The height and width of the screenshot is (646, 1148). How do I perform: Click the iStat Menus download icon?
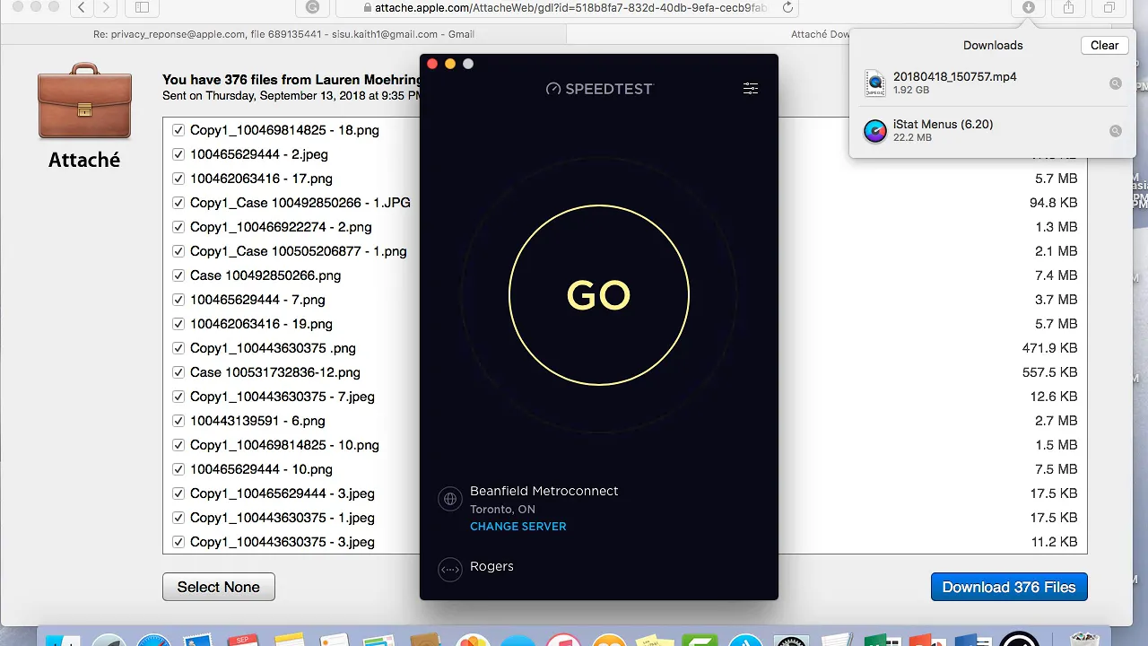[874, 131]
